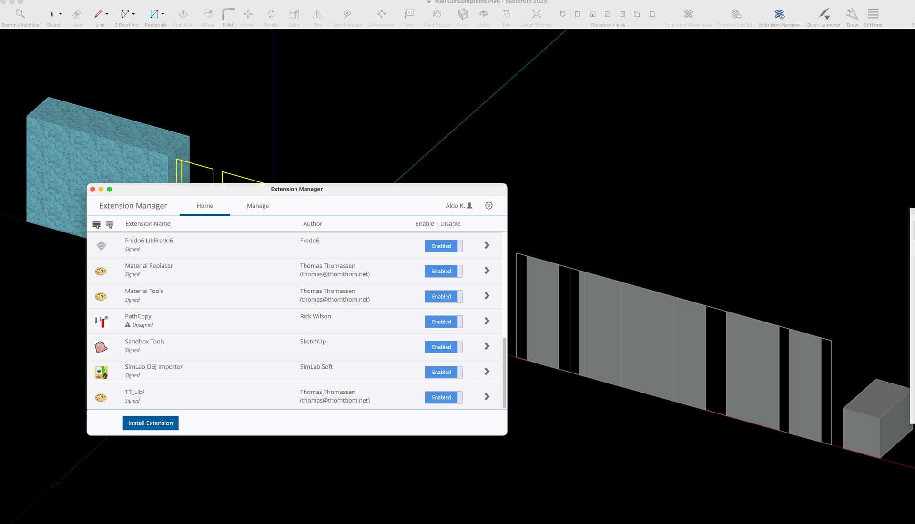Click the Draw toolbar icon
Screen dimensions: 915x524
[852, 14]
